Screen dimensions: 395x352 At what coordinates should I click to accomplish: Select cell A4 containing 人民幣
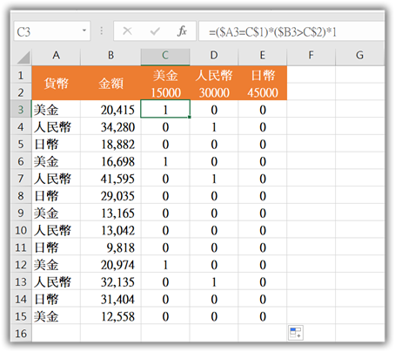[56, 127]
